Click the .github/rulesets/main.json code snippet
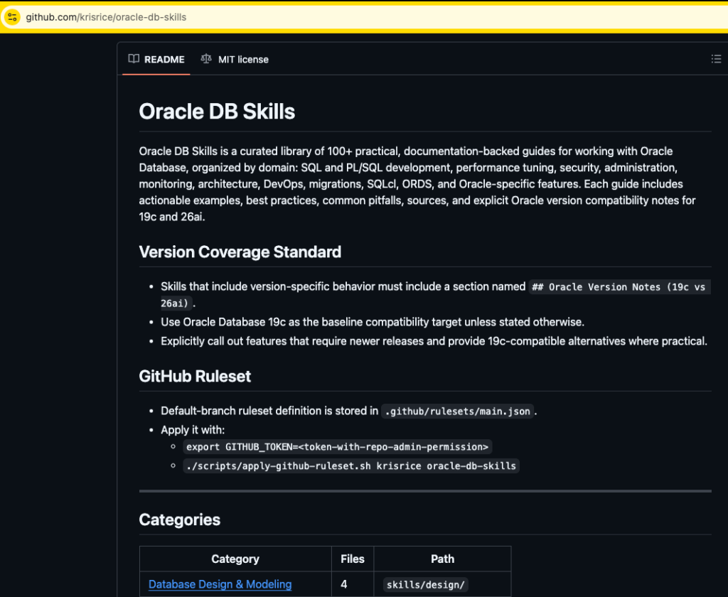The width and height of the screenshot is (728, 597). [457, 411]
